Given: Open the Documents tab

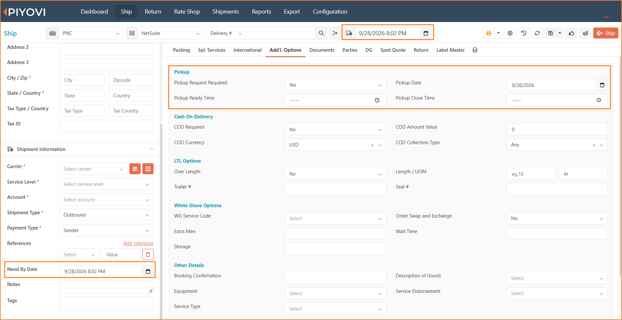Looking at the screenshot, I should (x=322, y=50).
